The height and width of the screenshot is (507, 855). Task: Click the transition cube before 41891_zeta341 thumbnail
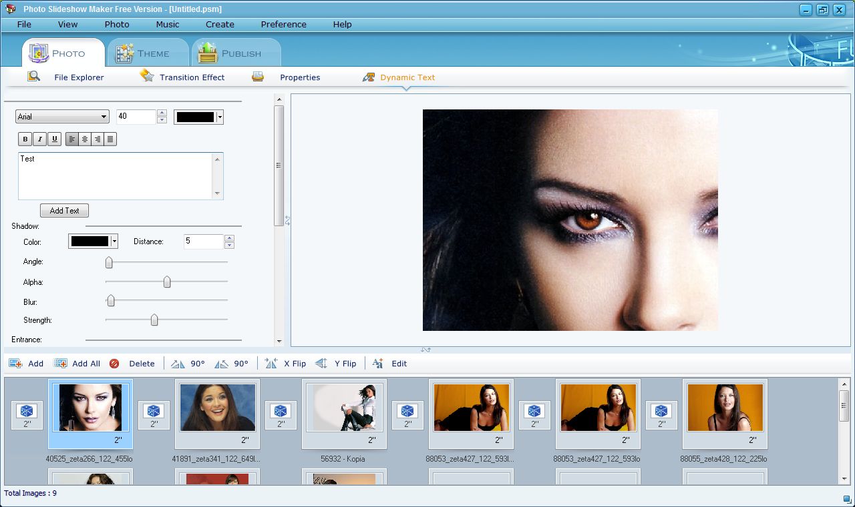point(154,415)
